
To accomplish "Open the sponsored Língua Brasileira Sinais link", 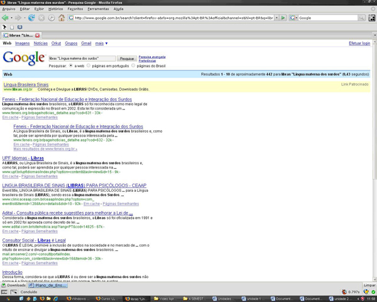I will click(26, 84).
